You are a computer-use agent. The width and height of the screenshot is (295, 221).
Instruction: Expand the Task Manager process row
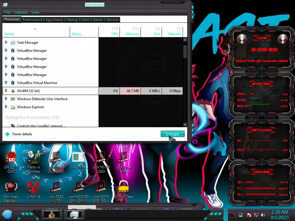pos(6,42)
